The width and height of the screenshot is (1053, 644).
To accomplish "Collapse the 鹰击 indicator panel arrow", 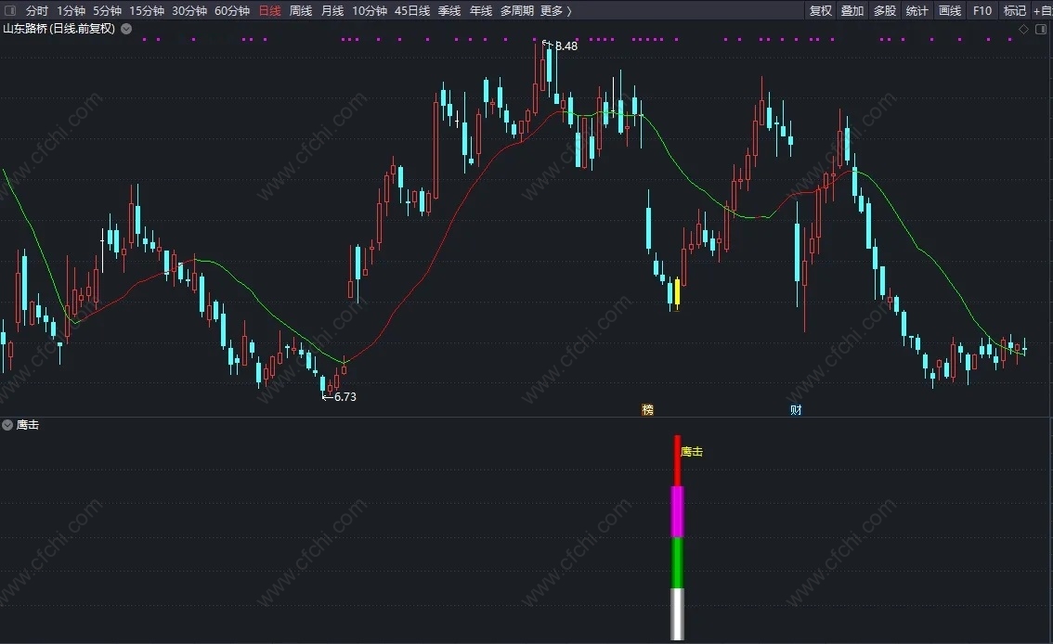I will [x=7, y=425].
